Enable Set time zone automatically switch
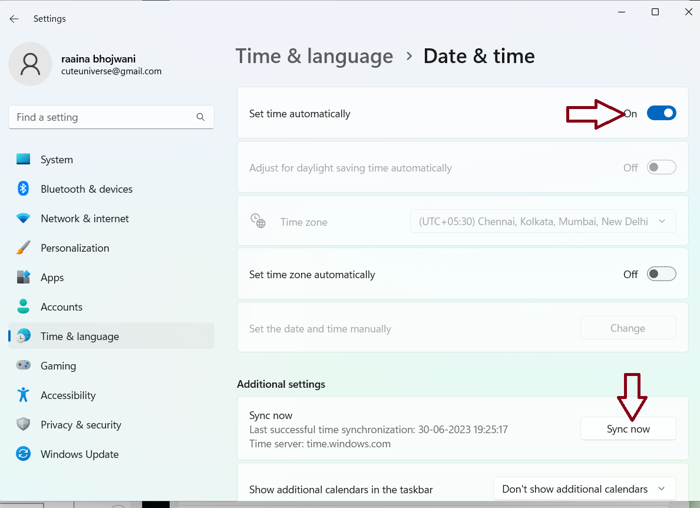700x508 pixels. (x=661, y=274)
